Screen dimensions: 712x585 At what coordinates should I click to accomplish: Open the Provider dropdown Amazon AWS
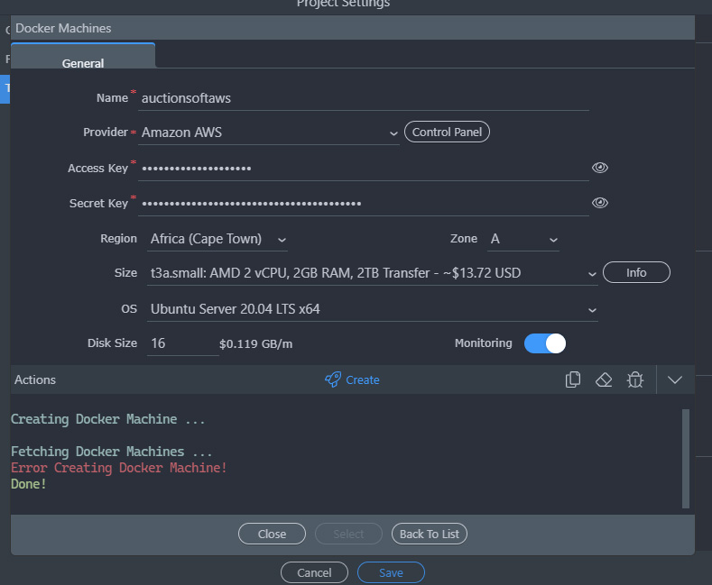268,133
